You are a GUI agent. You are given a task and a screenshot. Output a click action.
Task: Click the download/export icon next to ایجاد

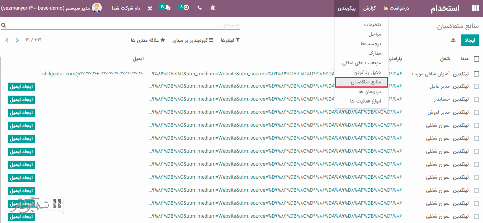tap(453, 40)
